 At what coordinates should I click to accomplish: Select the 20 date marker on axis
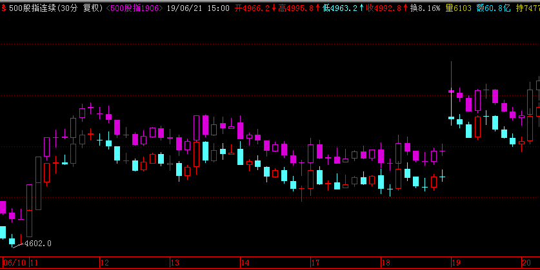coord(526,263)
